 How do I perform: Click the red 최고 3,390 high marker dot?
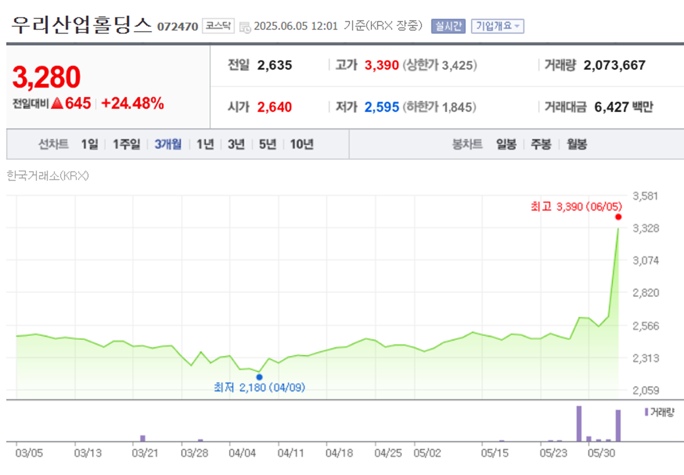tap(618, 217)
